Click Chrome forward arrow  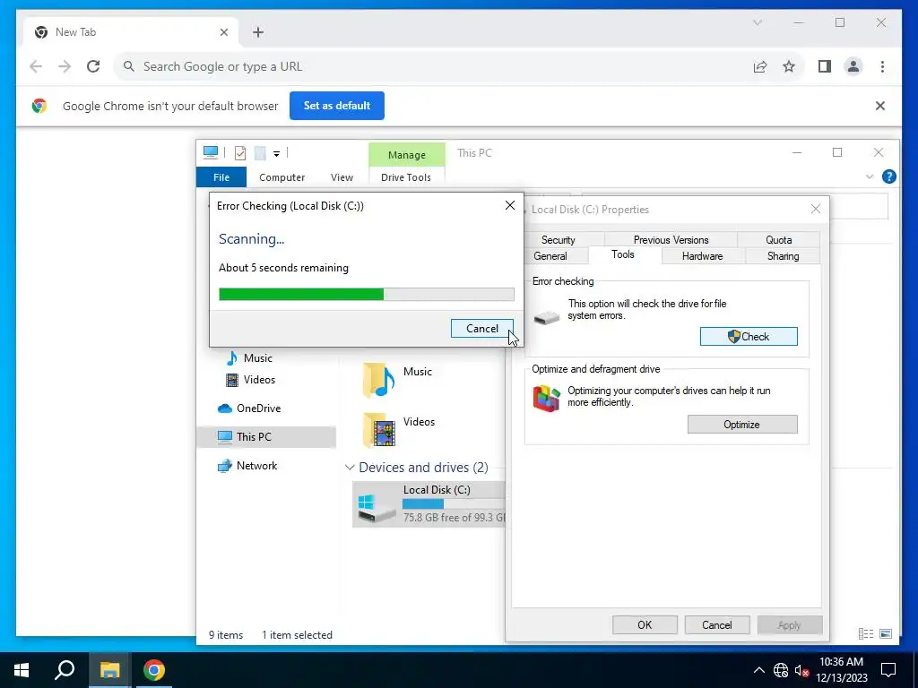pyautogui.click(x=65, y=66)
